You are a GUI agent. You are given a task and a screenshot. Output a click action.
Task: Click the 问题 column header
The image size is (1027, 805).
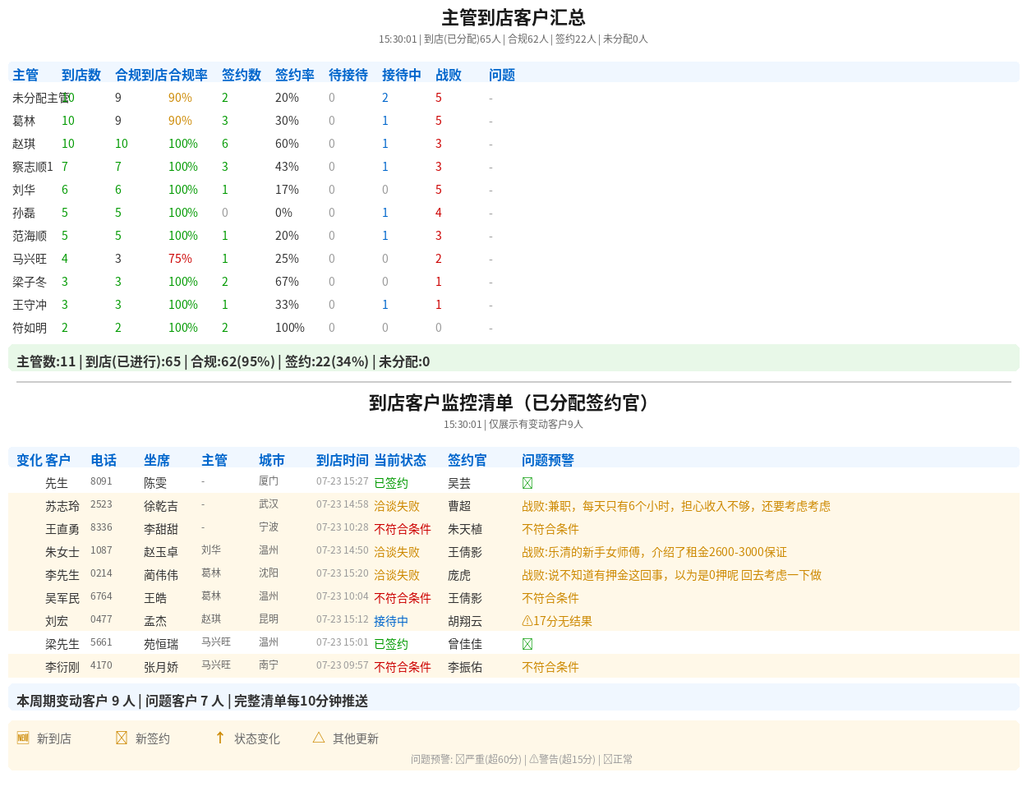click(502, 75)
